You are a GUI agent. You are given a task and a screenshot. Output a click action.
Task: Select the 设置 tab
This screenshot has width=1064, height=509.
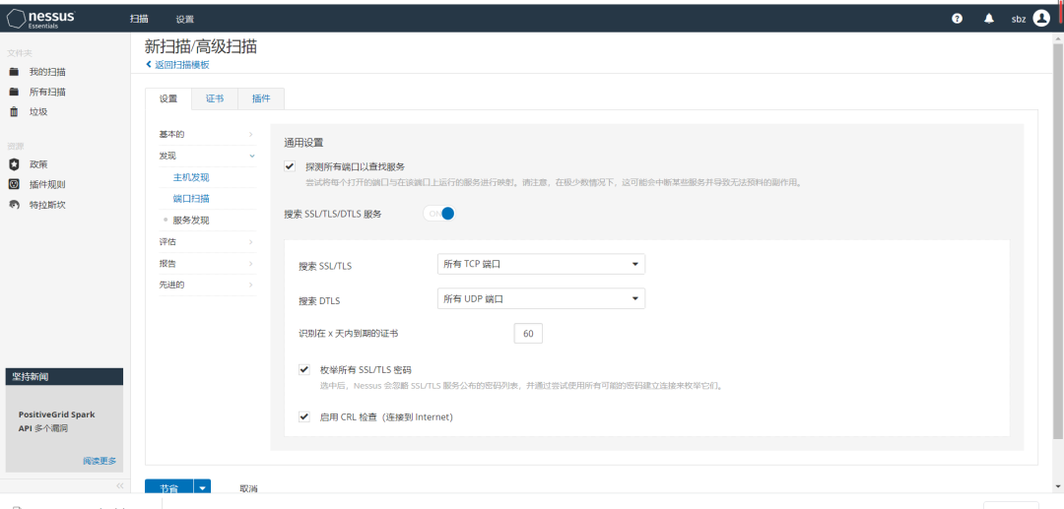[168, 99]
